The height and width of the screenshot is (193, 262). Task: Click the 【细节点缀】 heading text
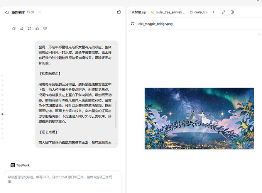pyautogui.click(x=48, y=132)
